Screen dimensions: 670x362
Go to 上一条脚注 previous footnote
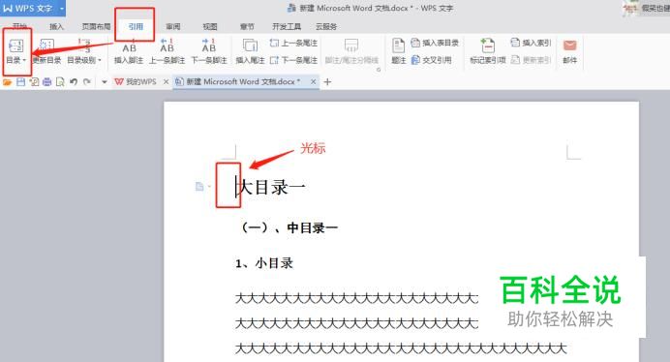167,51
